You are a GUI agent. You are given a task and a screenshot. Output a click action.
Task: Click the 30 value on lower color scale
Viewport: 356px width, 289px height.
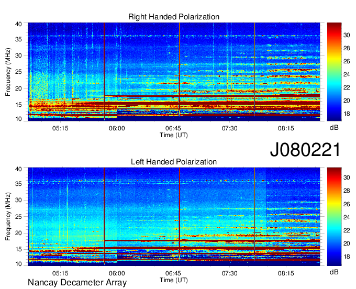tap(347, 177)
